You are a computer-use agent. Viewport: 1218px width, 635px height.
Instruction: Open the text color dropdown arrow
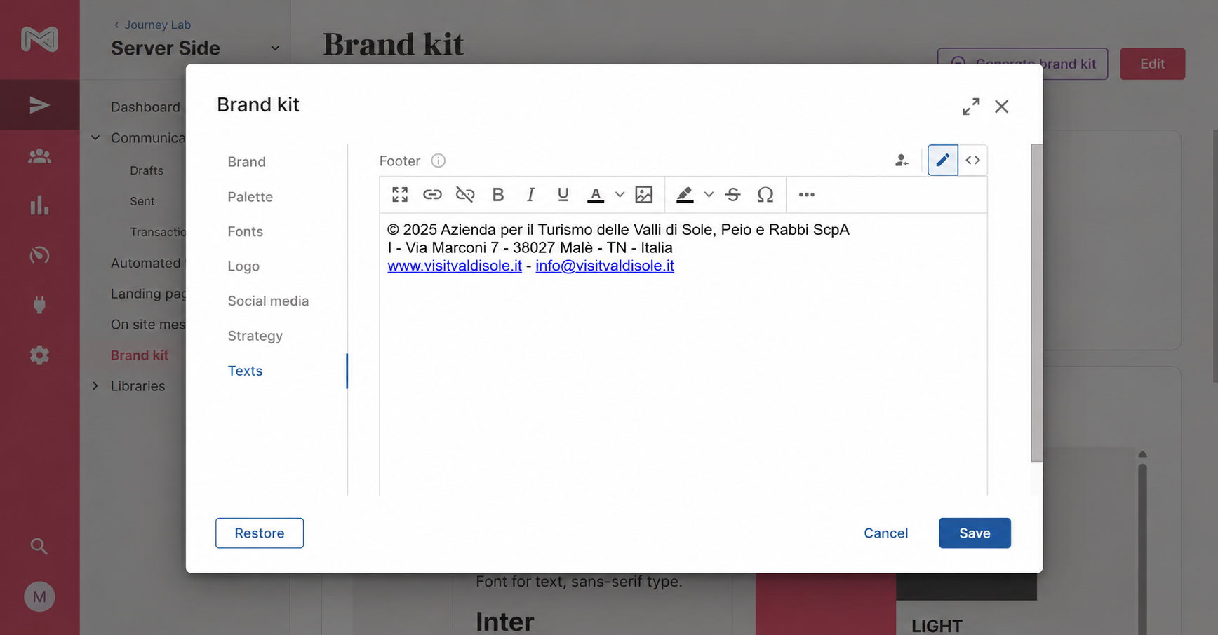tap(620, 195)
